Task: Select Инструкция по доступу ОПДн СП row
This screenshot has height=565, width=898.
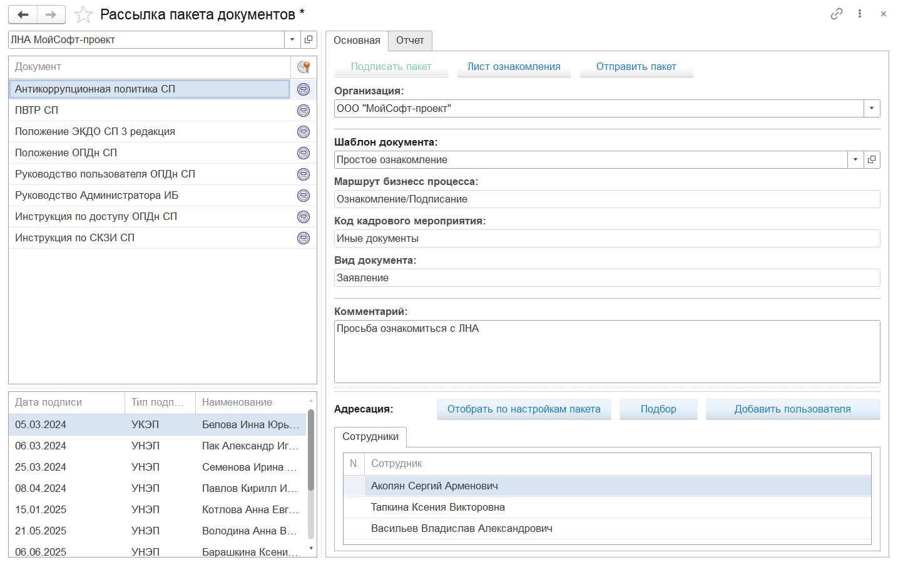Action: tap(150, 217)
